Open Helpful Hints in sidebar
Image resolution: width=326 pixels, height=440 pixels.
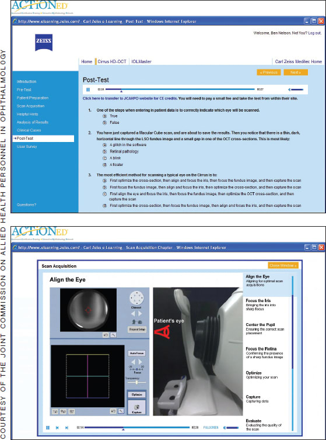tap(27, 114)
